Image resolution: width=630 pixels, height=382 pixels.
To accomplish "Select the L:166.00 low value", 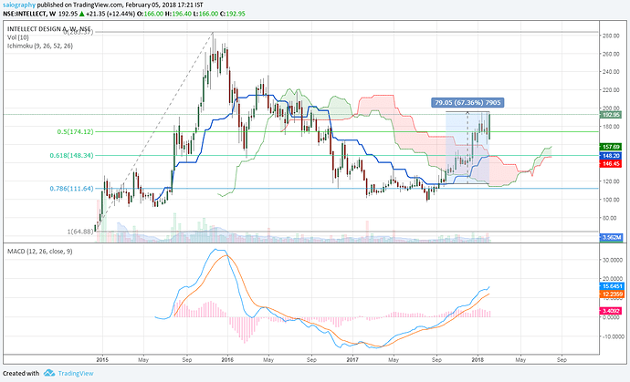I will pos(206,14).
